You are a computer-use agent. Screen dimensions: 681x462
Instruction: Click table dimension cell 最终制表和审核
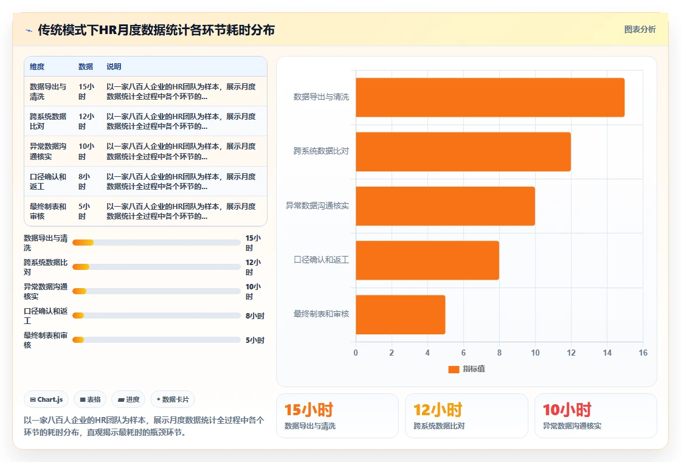[48, 212]
